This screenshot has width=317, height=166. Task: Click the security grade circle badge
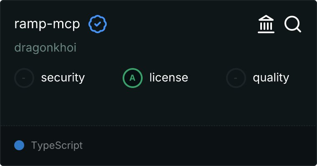point(24,78)
